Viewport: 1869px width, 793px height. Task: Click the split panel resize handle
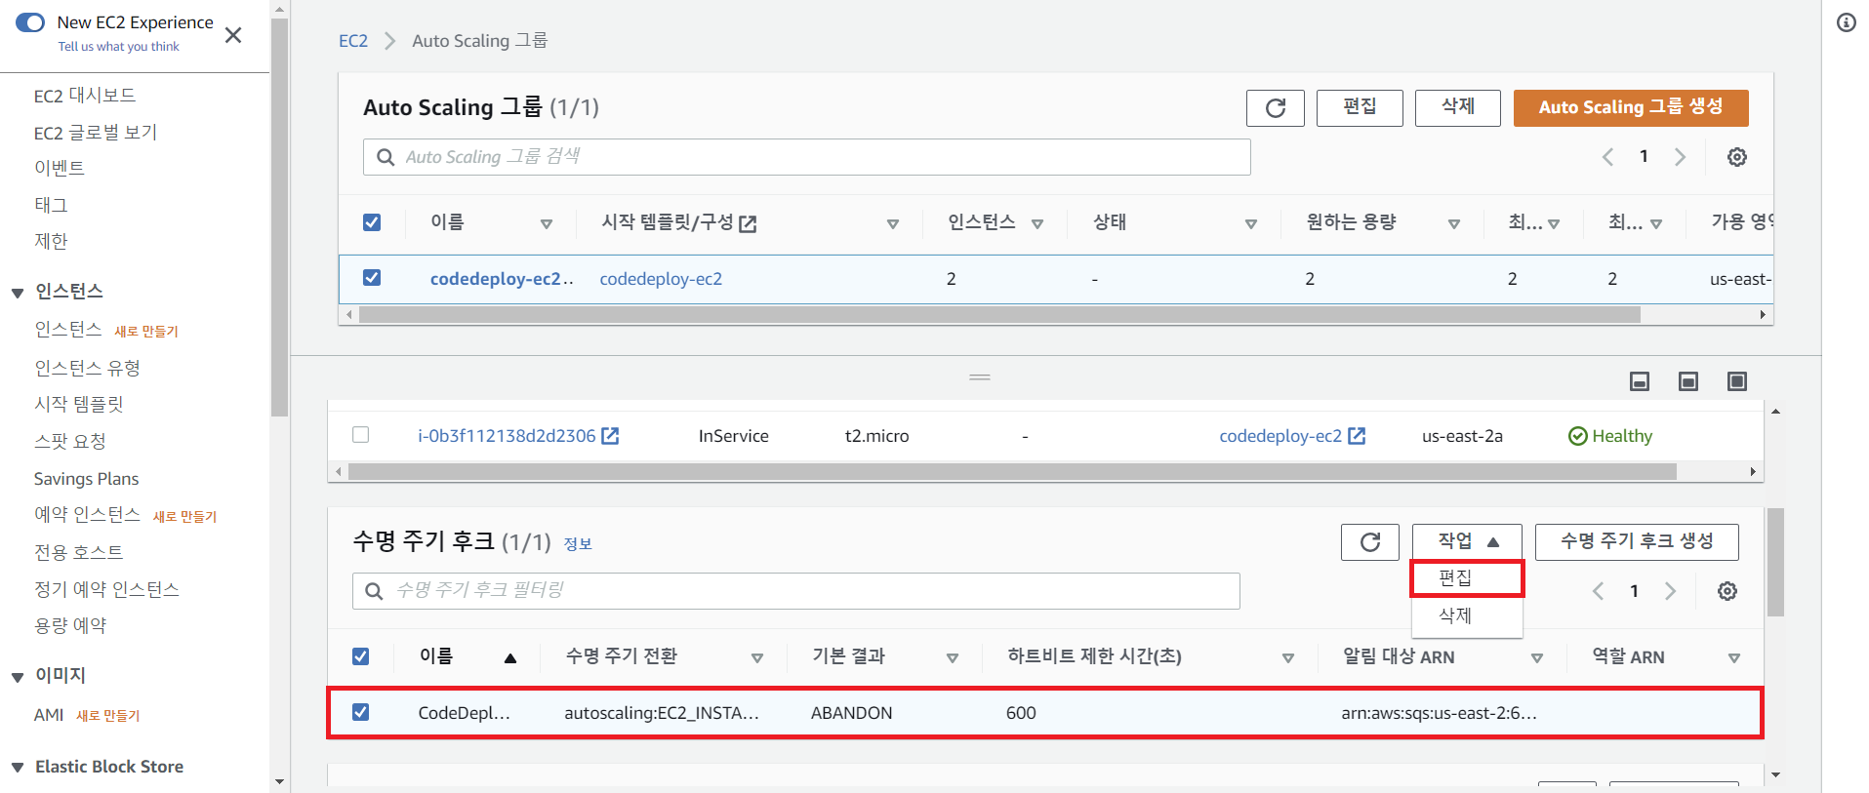click(980, 377)
